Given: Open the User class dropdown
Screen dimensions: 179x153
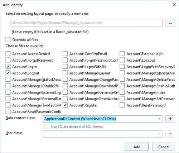Looking at the screenshot, I should click(102, 134).
